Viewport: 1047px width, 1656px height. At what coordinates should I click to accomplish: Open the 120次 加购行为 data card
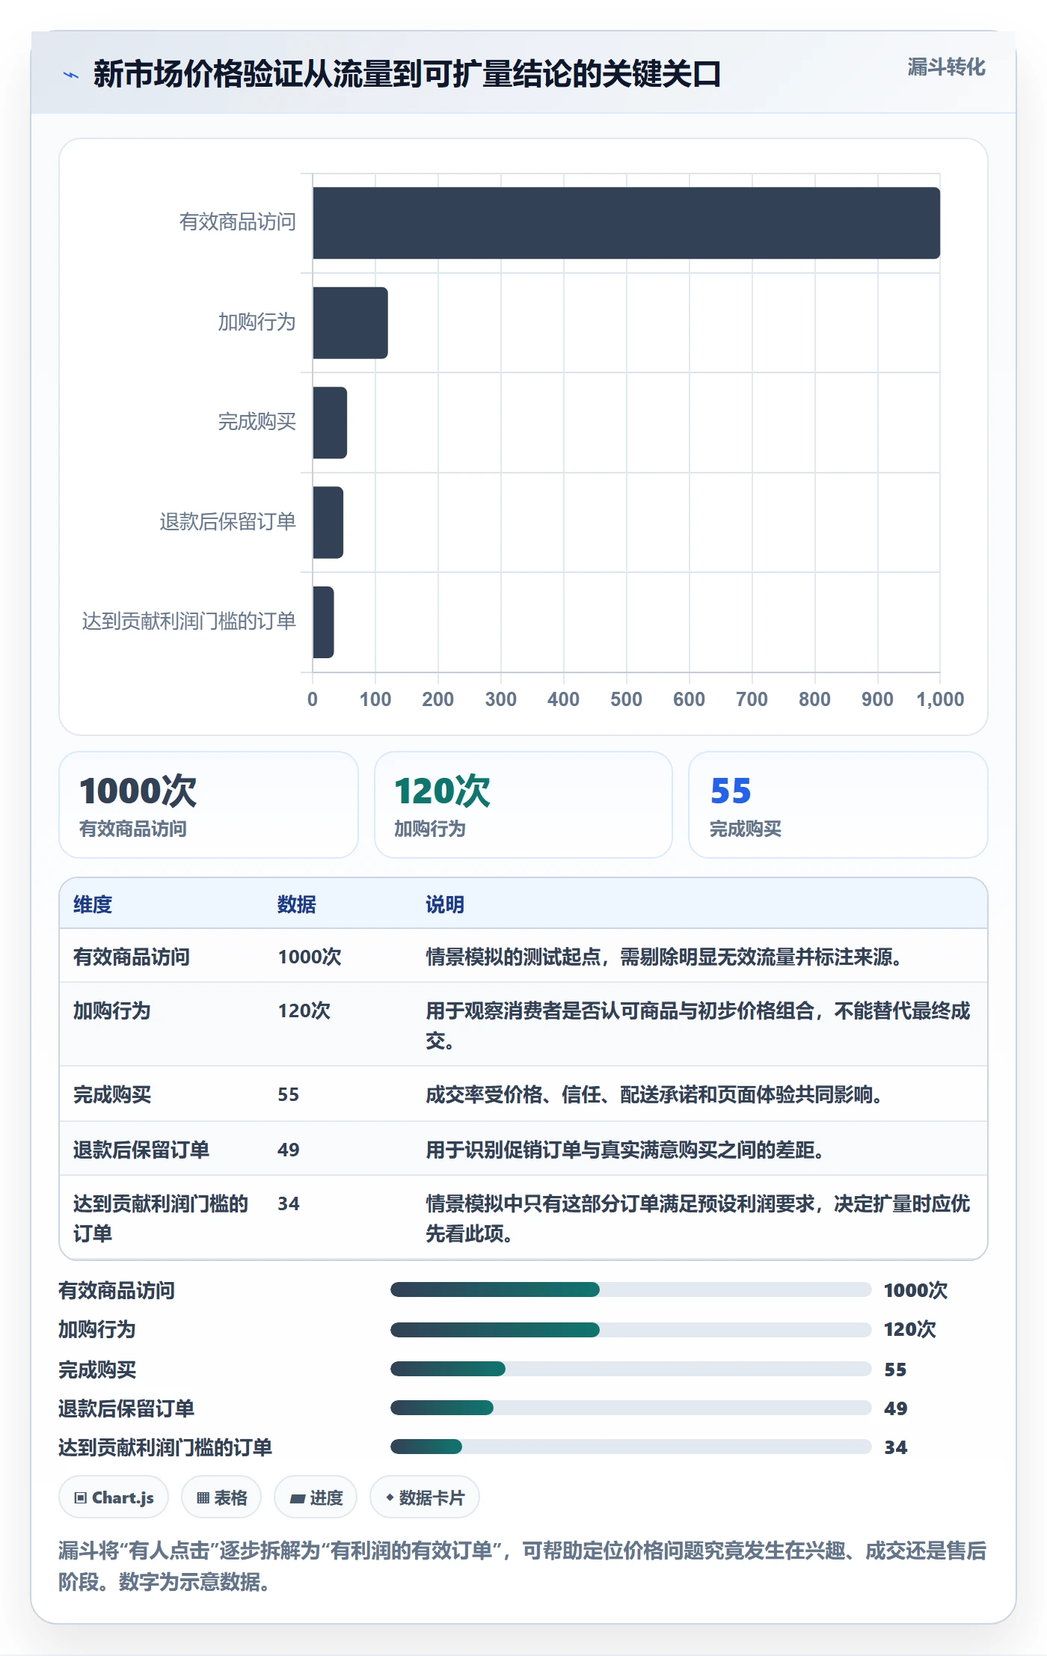[x=523, y=805]
